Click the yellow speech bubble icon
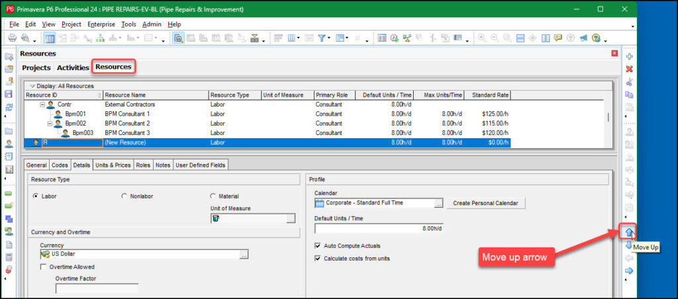 (558, 38)
